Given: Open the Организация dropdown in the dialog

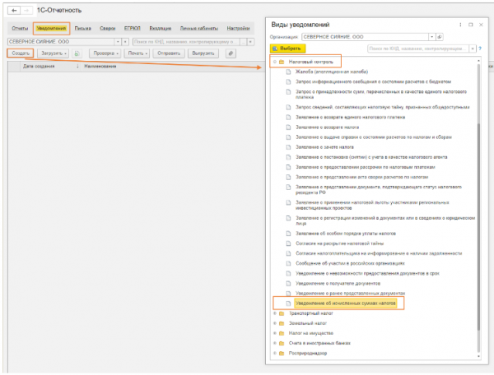Looking at the screenshot, I should (432, 37).
